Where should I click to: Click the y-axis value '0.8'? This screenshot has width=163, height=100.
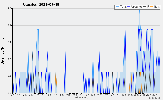point(9,76)
